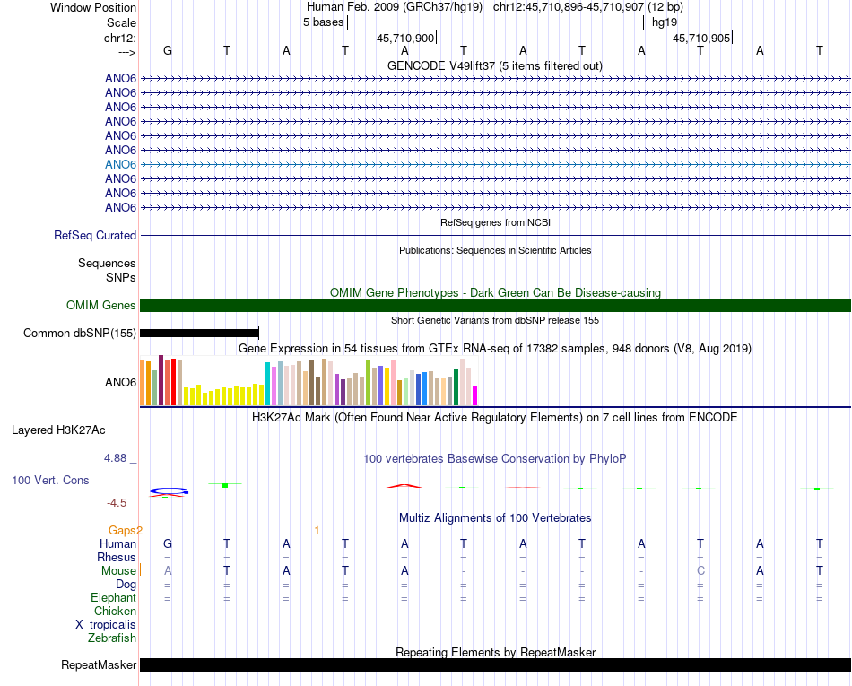
Task: Click the Layered H3K27Ac side label
Action: coord(58,430)
